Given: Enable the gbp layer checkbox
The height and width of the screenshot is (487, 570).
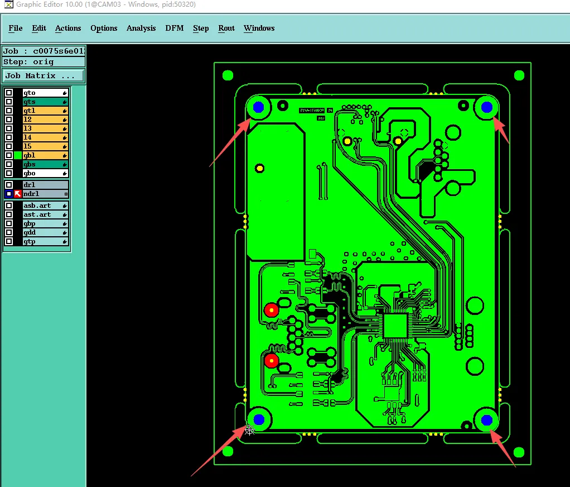Looking at the screenshot, I should (x=9, y=223).
